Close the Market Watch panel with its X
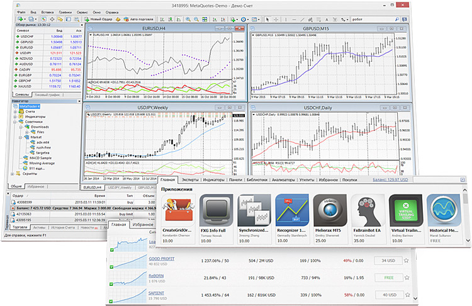Viewport: 472px width, 306px height. click(82, 25)
